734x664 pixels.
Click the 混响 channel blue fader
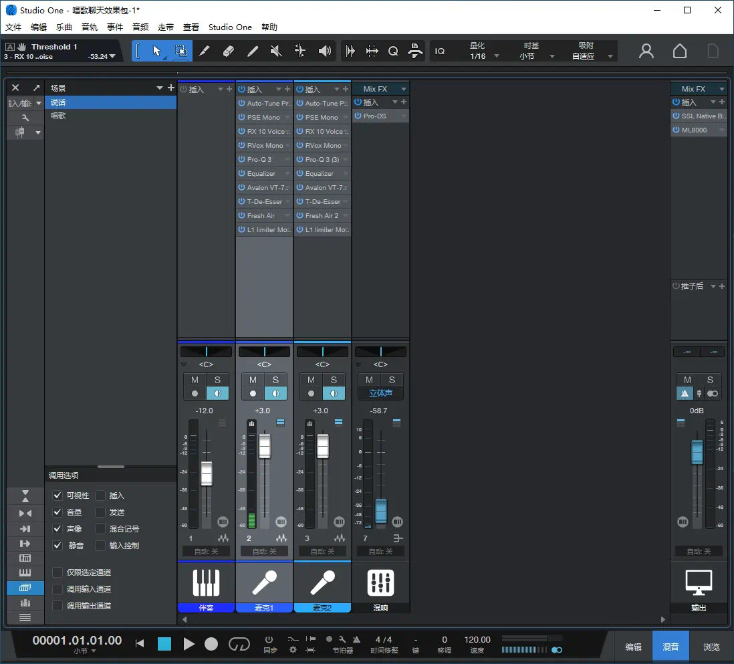coord(381,511)
